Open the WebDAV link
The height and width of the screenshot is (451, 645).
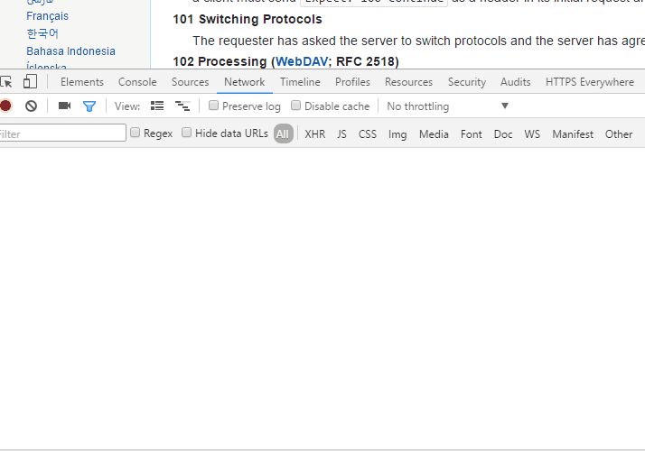tap(302, 61)
